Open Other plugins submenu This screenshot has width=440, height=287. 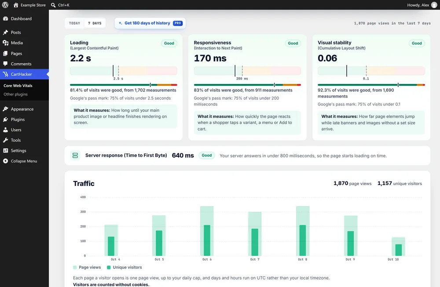[16, 94]
